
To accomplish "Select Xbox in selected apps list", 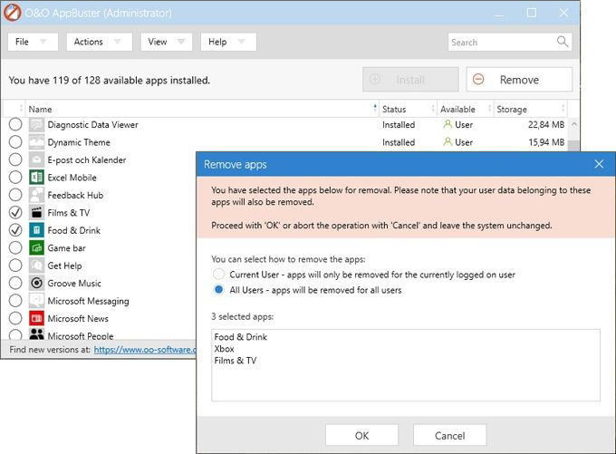I will (225, 349).
